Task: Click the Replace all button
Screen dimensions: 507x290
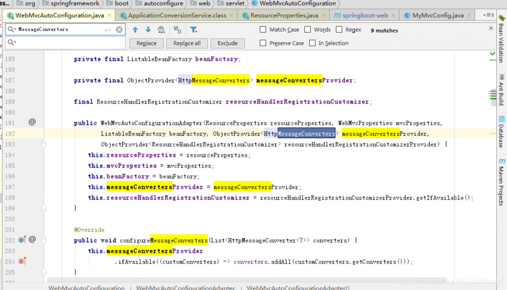Action: [x=187, y=43]
